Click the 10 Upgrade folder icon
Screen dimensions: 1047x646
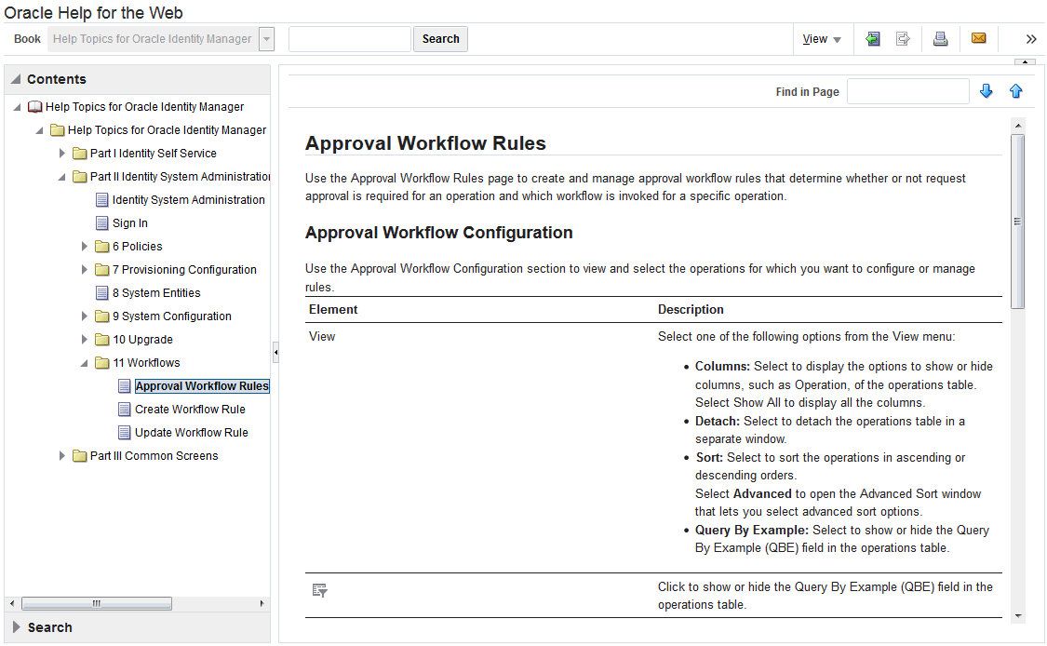point(102,340)
